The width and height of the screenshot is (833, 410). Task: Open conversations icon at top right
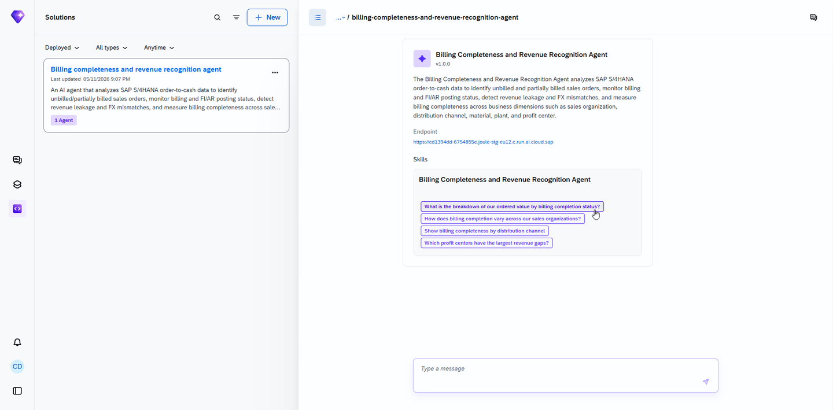[x=813, y=17]
